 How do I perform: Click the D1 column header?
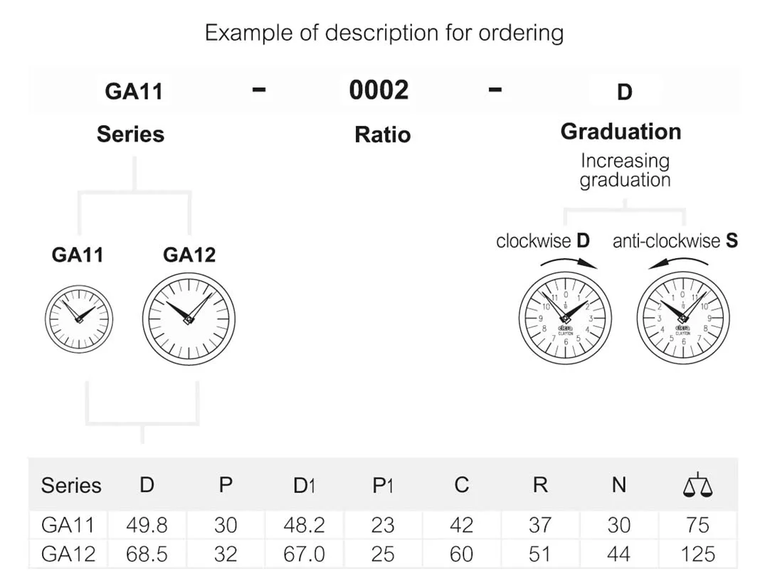click(x=304, y=486)
